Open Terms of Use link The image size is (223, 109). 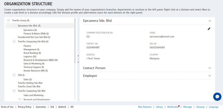click(x=7, y=107)
